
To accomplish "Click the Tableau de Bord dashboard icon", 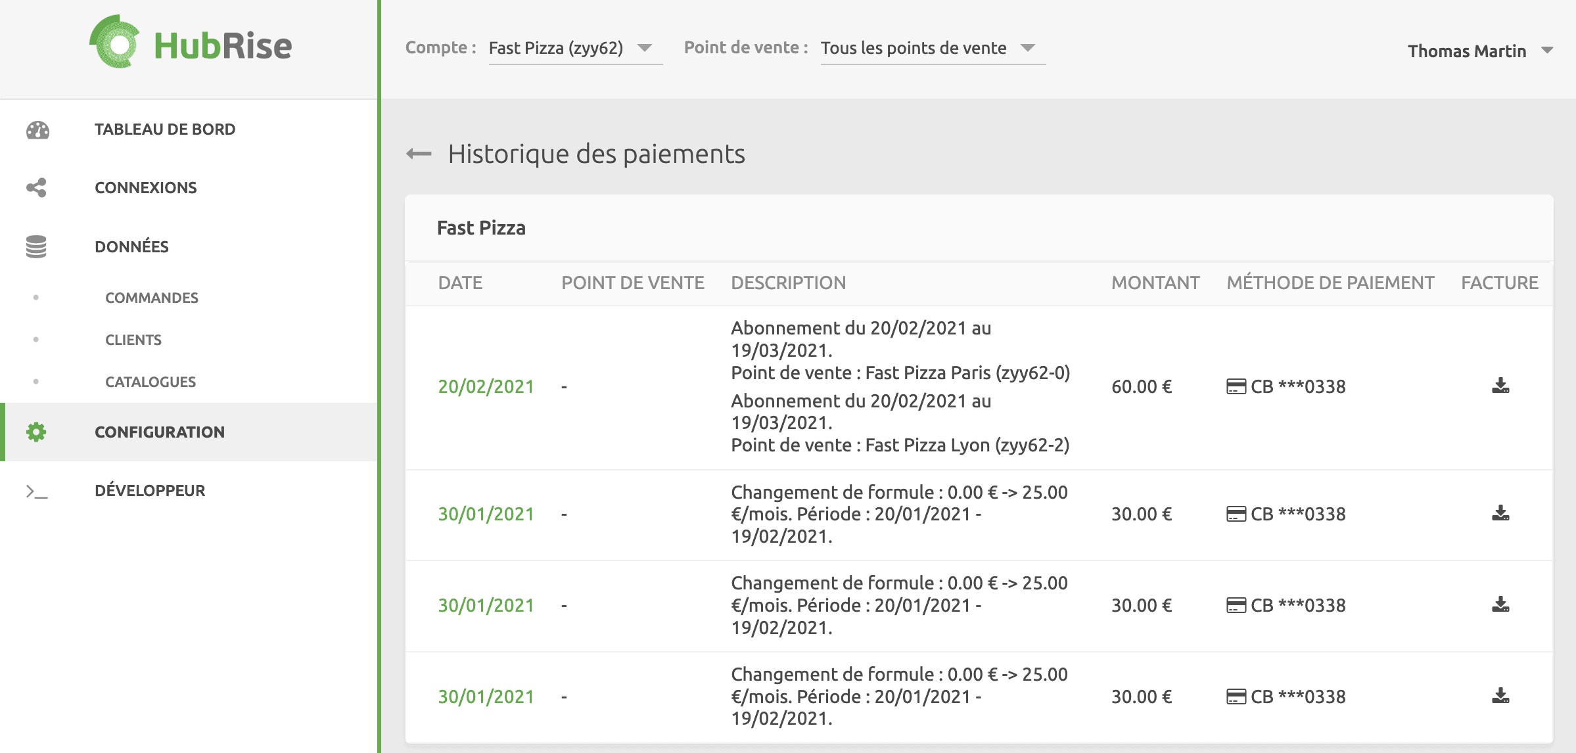I will [x=36, y=129].
